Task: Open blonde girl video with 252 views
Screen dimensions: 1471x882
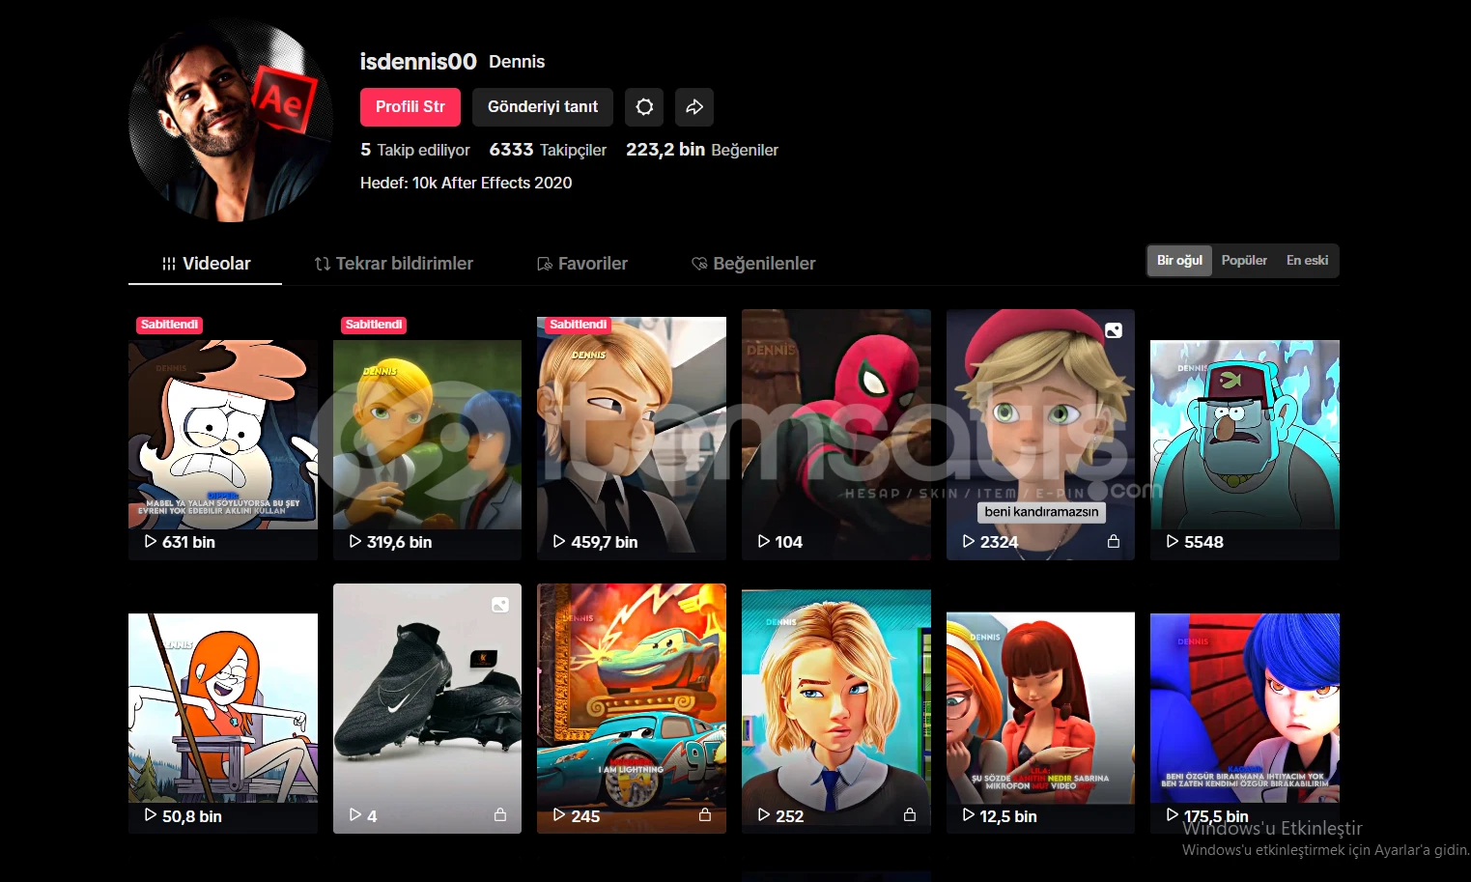Action: click(836, 708)
